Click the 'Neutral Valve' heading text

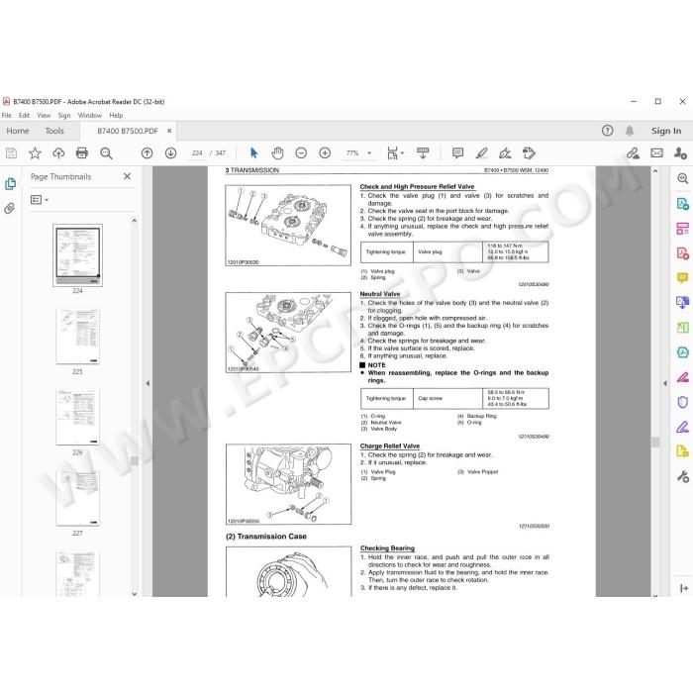tap(379, 294)
